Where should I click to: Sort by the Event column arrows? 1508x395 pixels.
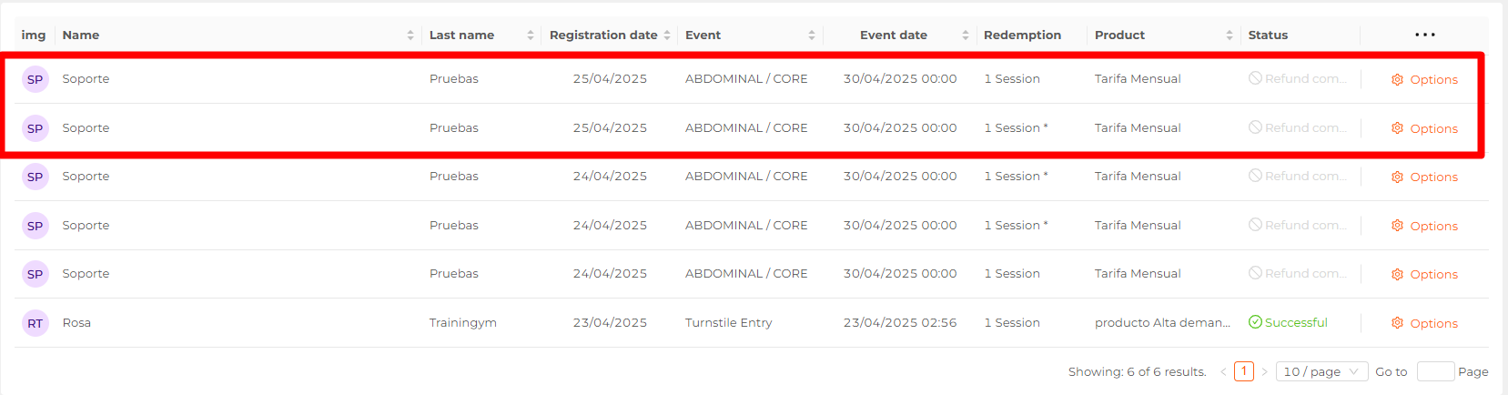coord(812,35)
